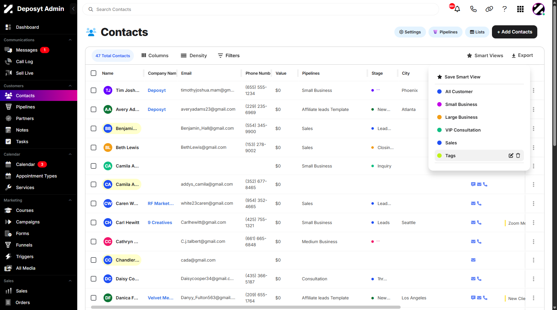Viewport: 557px width, 310px height.
Task: Toggle the select-all contacts checkbox
Action: [x=94, y=73]
